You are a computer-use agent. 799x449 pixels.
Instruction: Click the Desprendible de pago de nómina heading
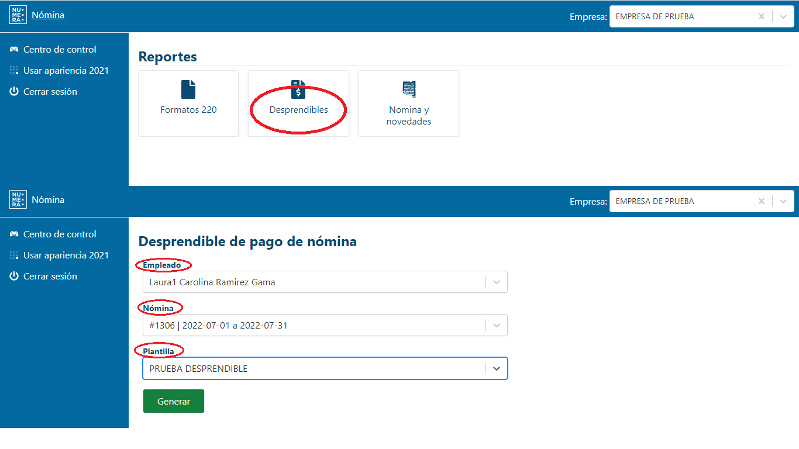click(247, 241)
